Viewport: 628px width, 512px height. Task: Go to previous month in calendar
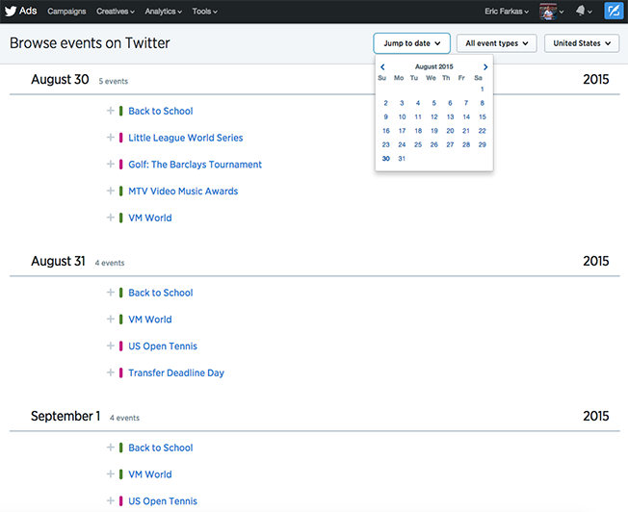tap(382, 67)
